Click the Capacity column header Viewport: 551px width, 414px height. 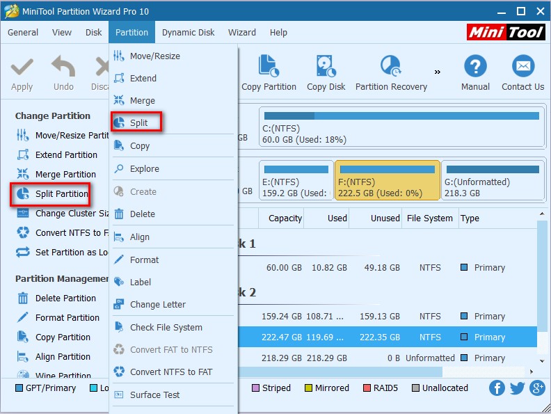click(x=281, y=218)
